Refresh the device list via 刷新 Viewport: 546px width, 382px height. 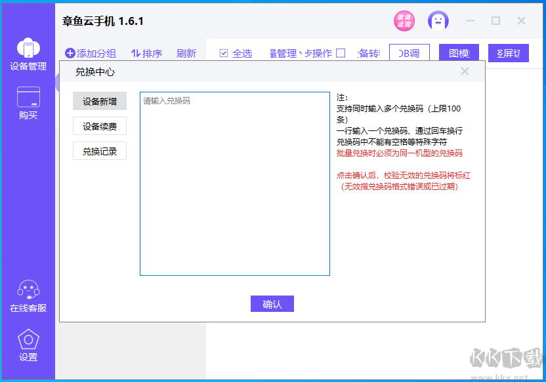[x=186, y=53]
